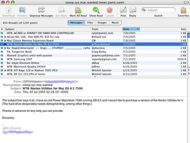Toggle the Show Read toolbar icon
190x143 pixels.
click(x=97, y=10)
